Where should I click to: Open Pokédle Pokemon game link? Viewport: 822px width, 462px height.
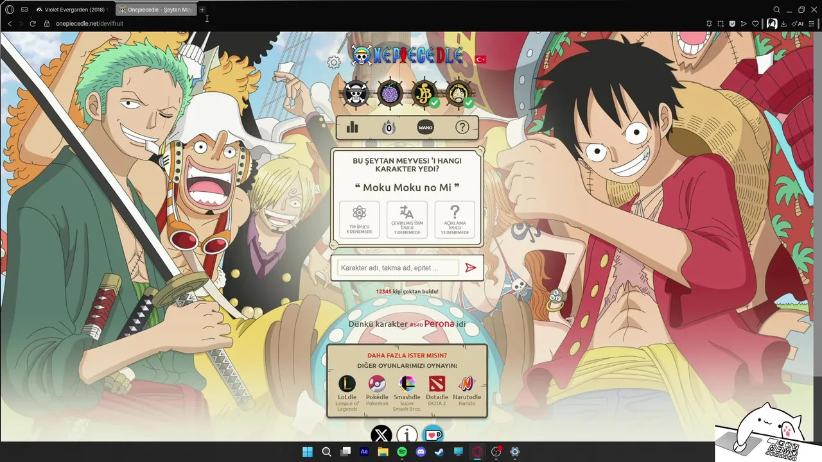tap(377, 391)
